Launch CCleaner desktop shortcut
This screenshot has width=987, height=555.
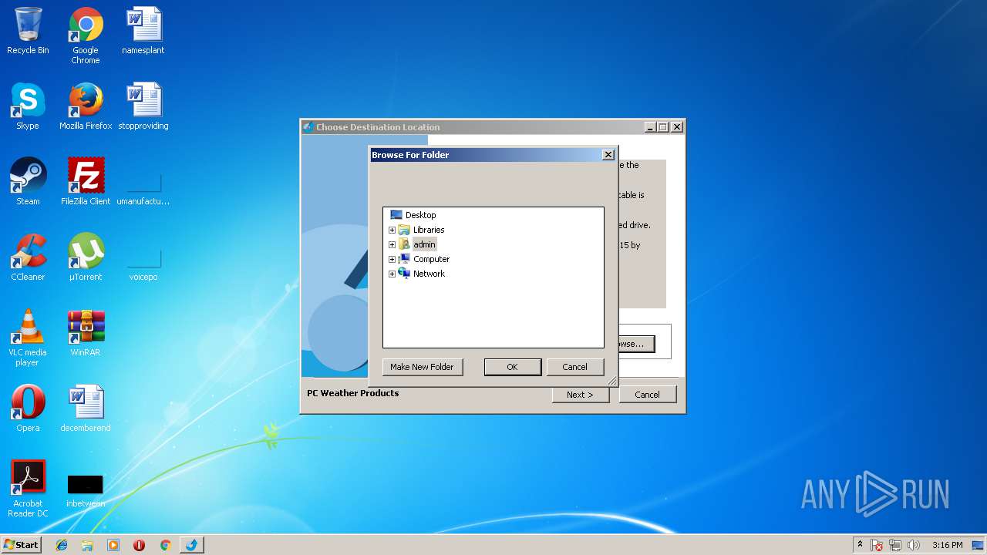(x=28, y=257)
